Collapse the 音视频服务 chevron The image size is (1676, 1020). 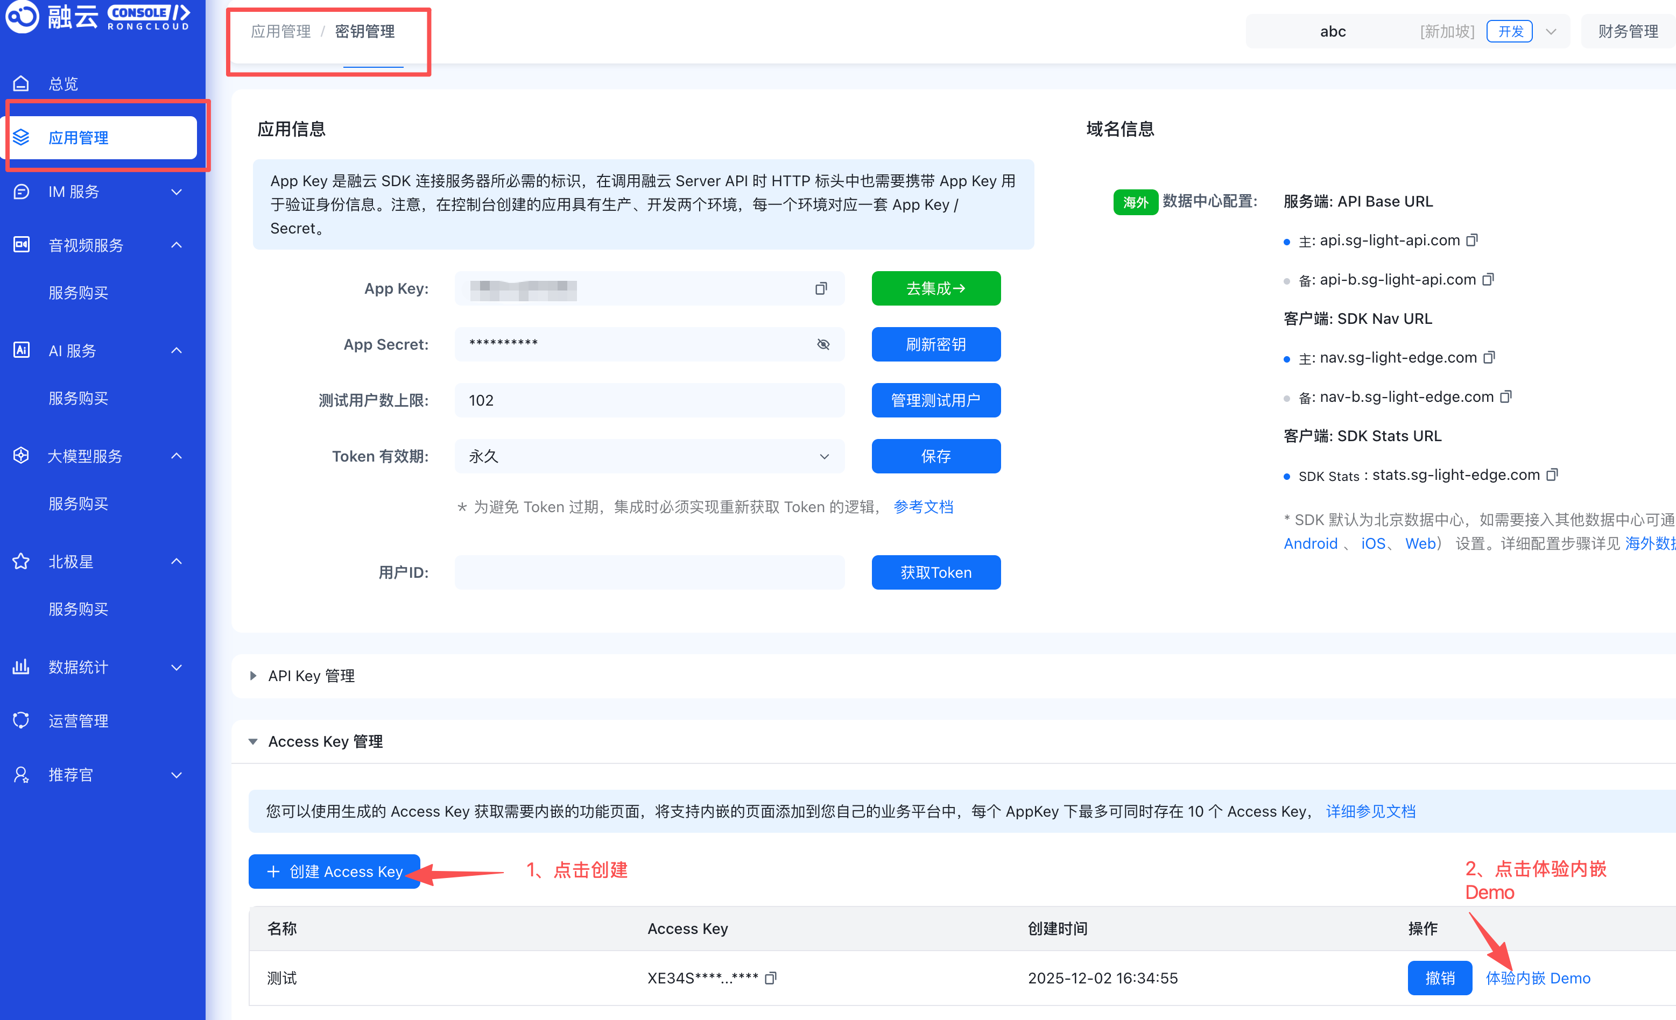177,245
